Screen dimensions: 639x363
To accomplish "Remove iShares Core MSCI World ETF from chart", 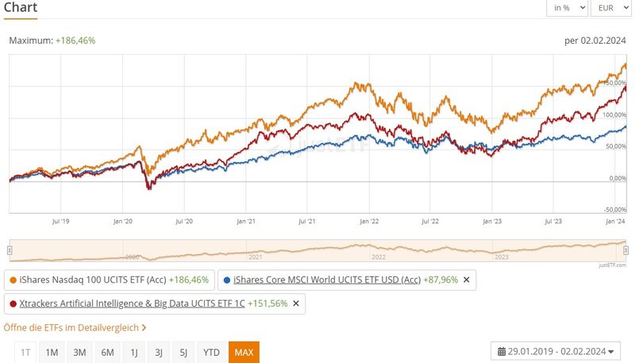I will 467,280.
